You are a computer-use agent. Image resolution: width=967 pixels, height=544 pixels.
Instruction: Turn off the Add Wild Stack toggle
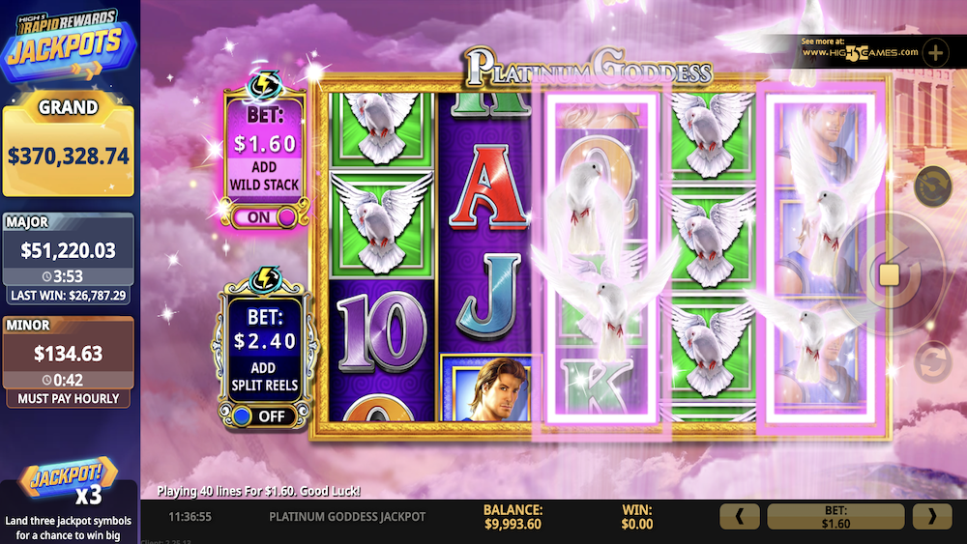267,216
